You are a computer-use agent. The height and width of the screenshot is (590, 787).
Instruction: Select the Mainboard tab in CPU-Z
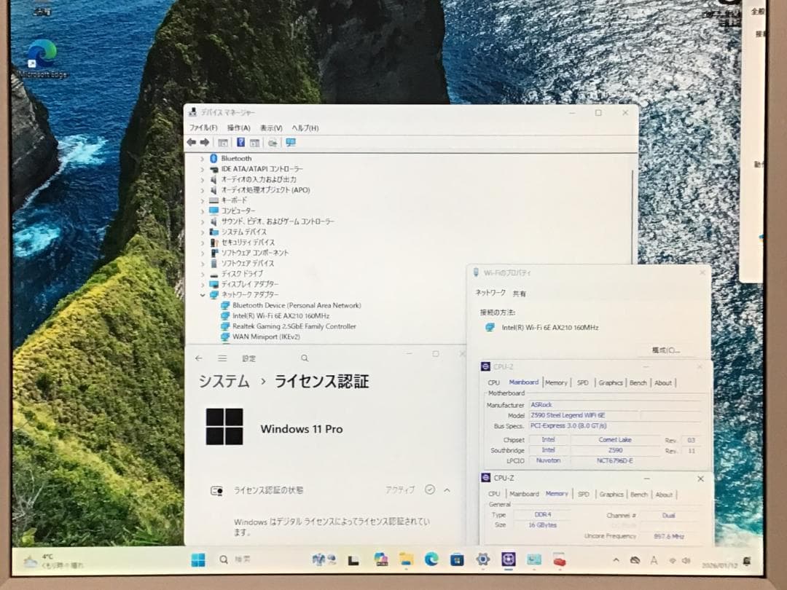(523, 382)
